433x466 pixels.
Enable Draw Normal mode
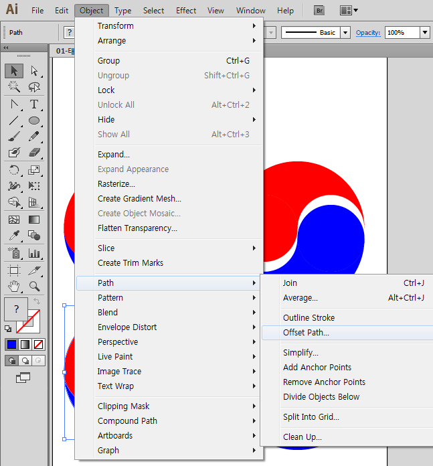pyautogui.click(x=11, y=360)
